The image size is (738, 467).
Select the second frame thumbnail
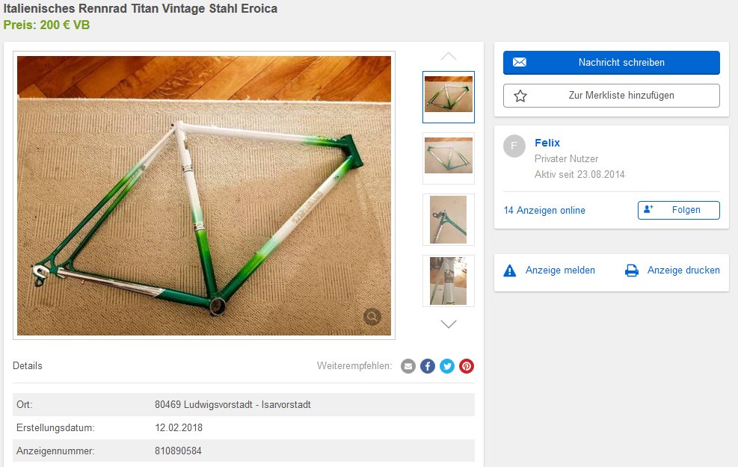449,158
